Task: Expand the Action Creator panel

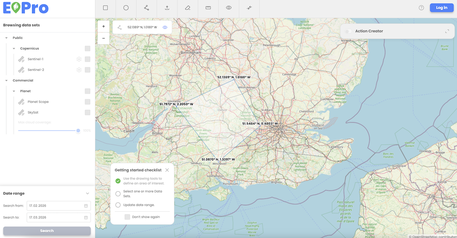Action: (x=447, y=31)
